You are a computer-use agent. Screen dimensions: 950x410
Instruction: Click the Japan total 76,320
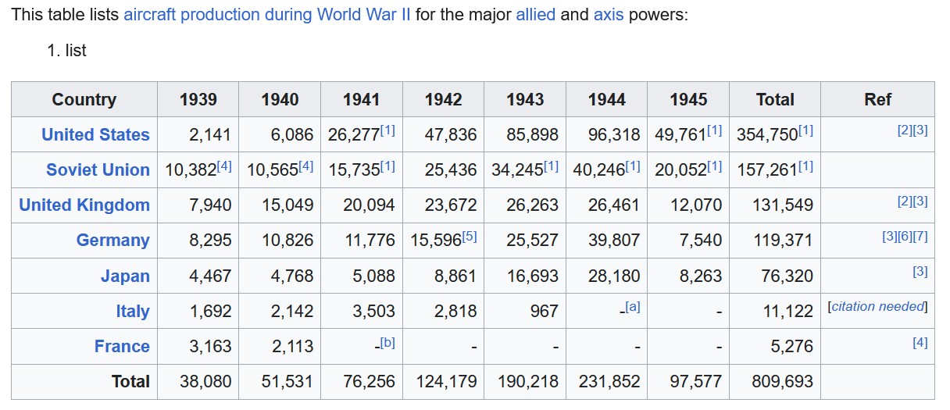(787, 276)
